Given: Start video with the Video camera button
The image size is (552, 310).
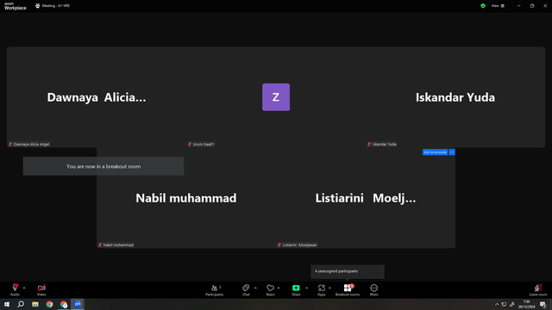Looking at the screenshot, I should point(41,289).
